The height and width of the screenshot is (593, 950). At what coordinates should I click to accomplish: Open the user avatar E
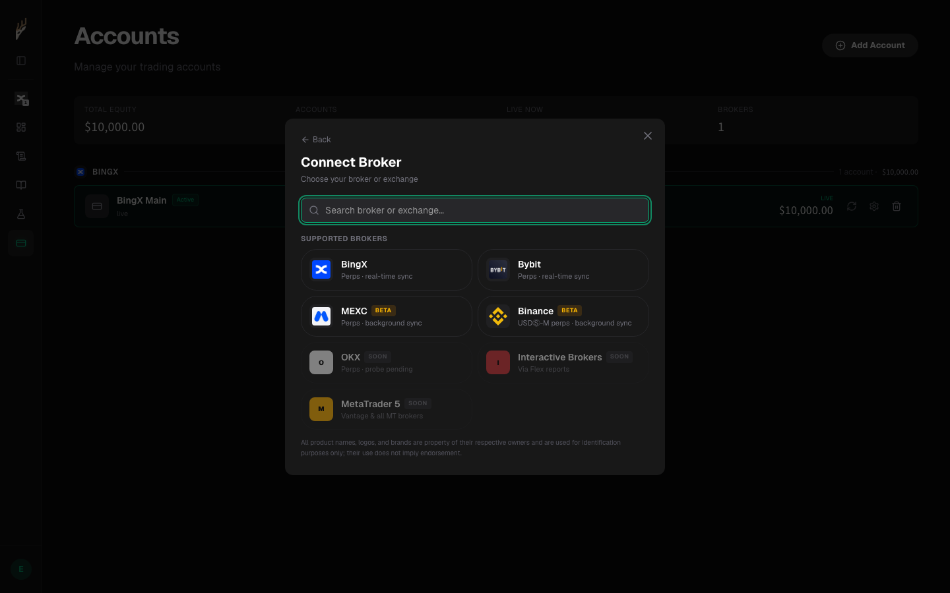coord(21,569)
